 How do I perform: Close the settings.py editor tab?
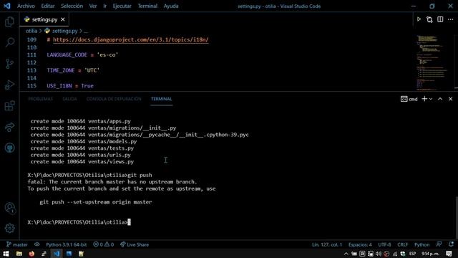coord(63,19)
